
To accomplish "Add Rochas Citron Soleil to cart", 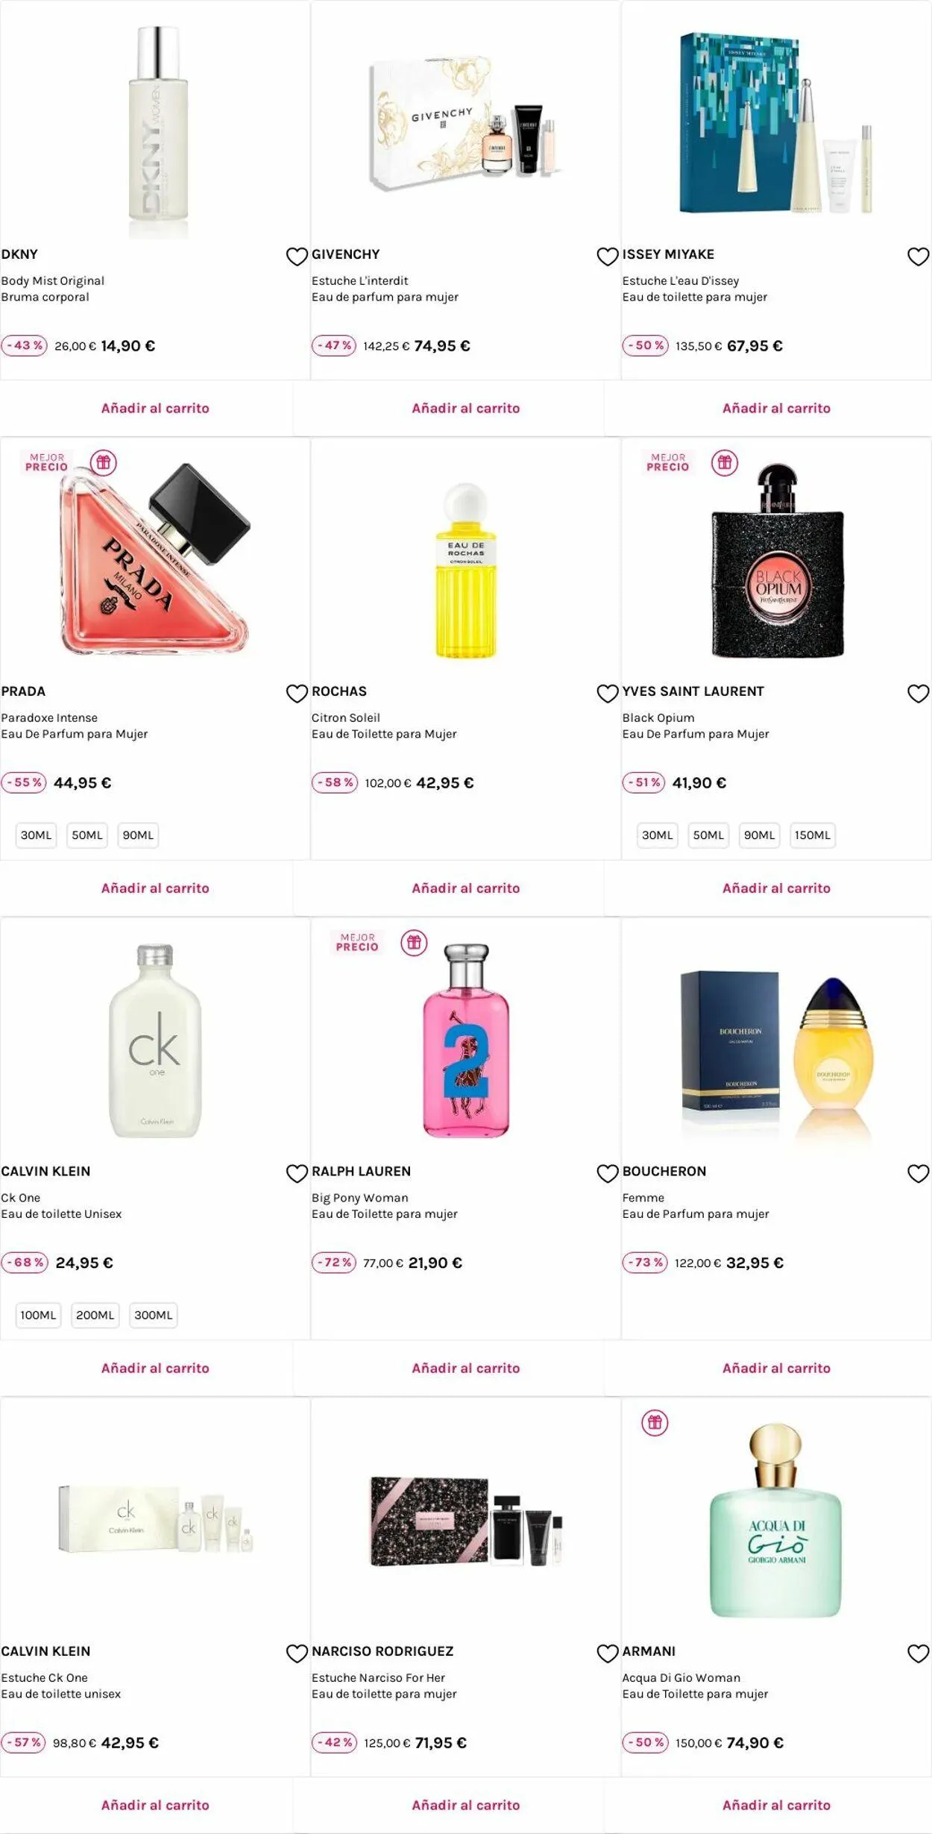I will pyautogui.click(x=466, y=888).
